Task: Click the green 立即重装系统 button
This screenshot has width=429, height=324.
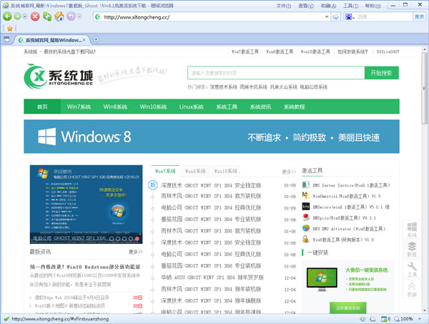Action: pyautogui.click(x=347, y=308)
